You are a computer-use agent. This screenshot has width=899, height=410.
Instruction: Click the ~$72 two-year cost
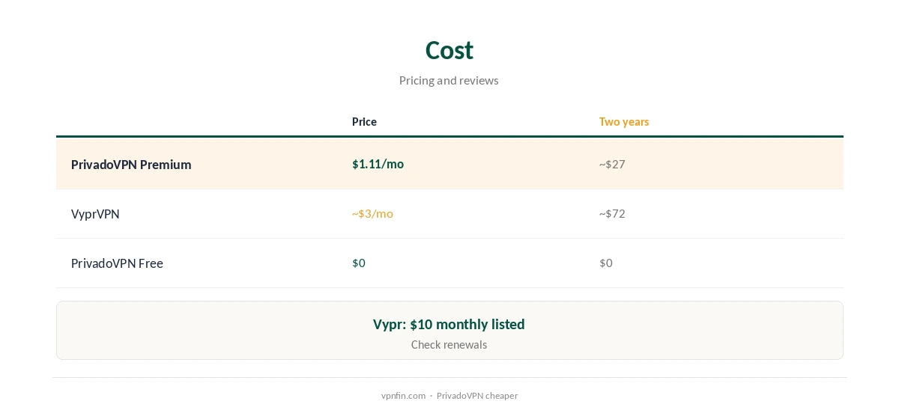(x=612, y=213)
